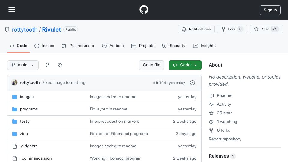
Task: Open the Projects tab
Action: point(143,46)
